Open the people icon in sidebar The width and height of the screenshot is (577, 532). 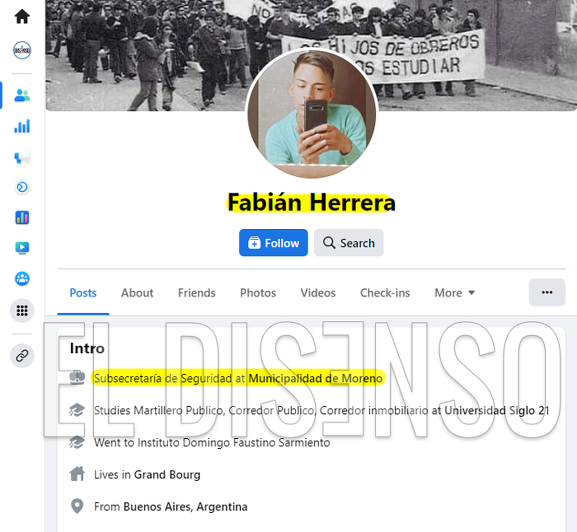(22, 95)
